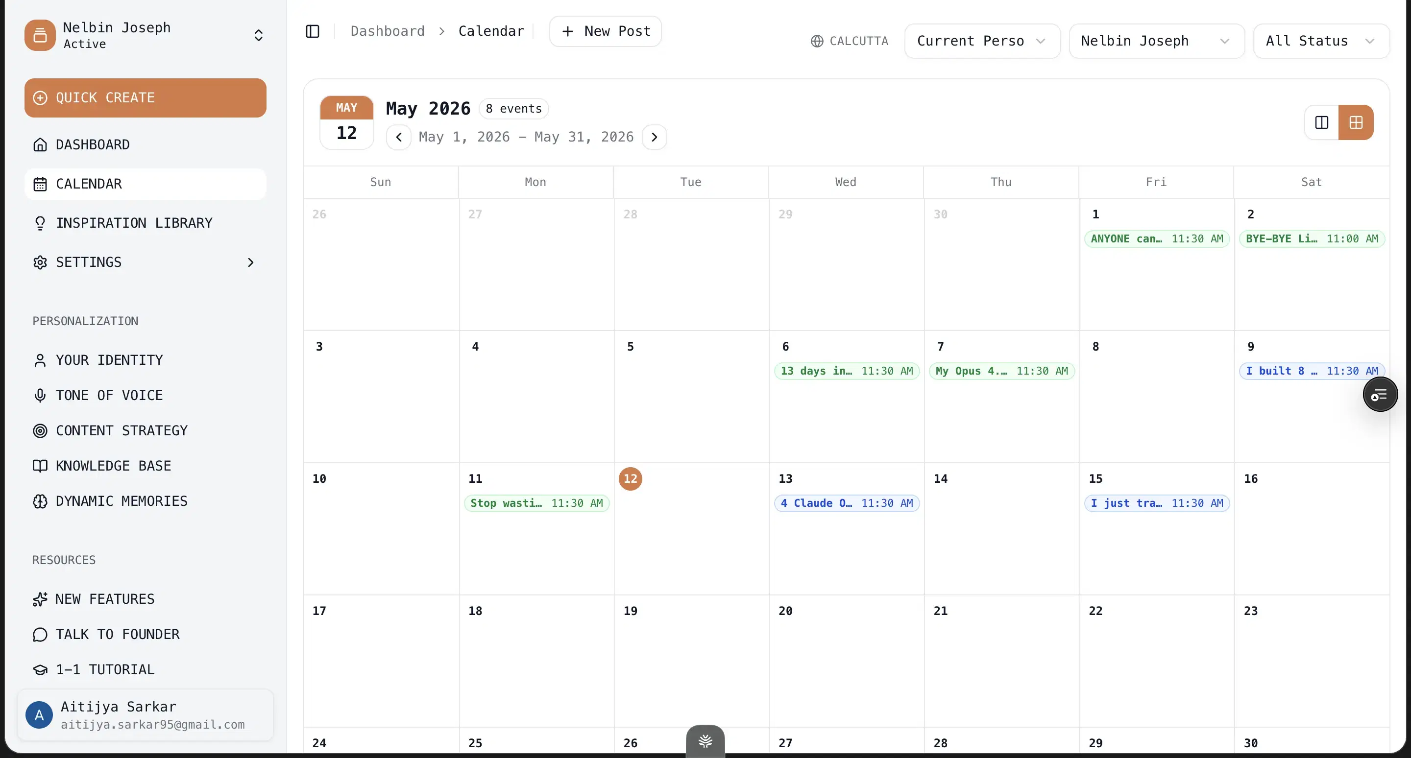The height and width of the screenshot is (758, 1411).
Task: Open the Nelbin Joseph filter dropdown
Action: (x=1156, y=41)
